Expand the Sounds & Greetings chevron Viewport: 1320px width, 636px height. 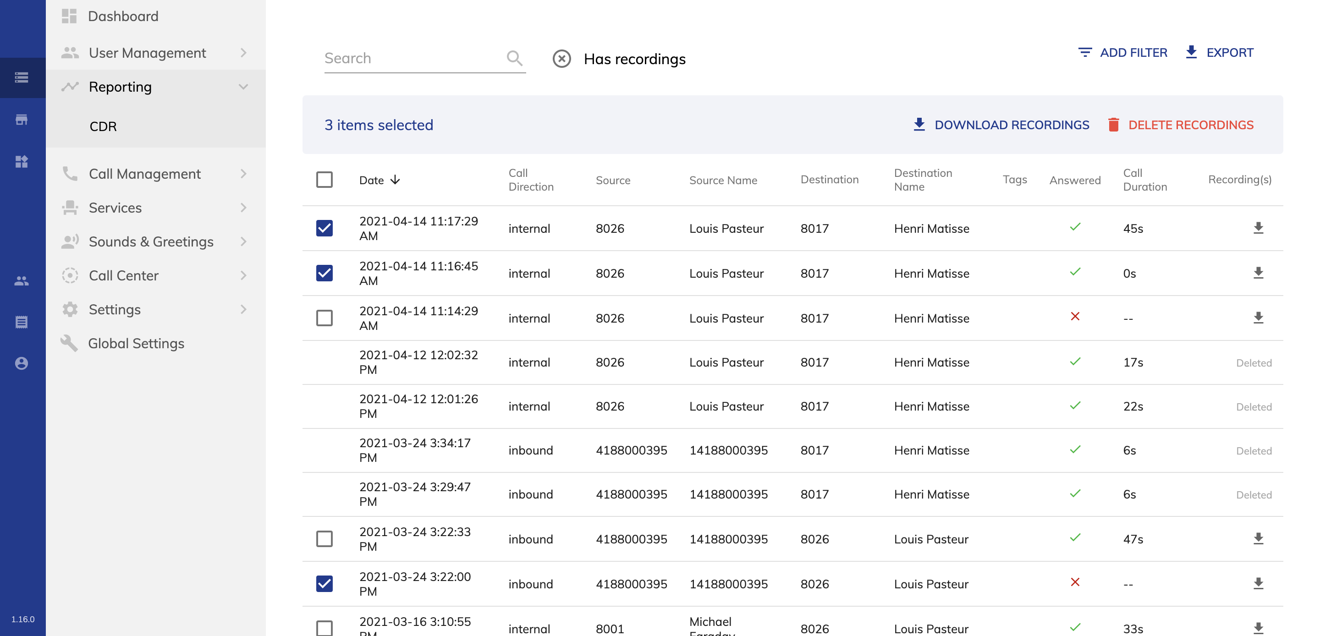pos(243,241)
